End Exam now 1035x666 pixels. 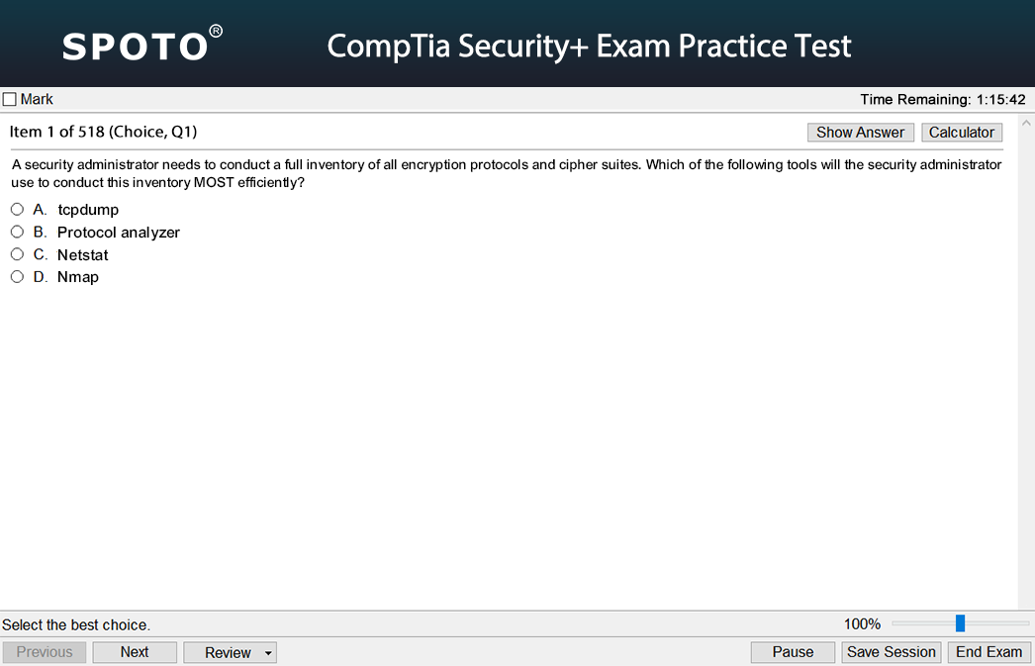click(x=988, y=652)
